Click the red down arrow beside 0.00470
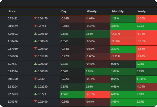 35,18
